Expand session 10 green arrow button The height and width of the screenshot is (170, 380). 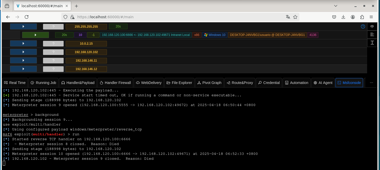[x=36, y=35]
